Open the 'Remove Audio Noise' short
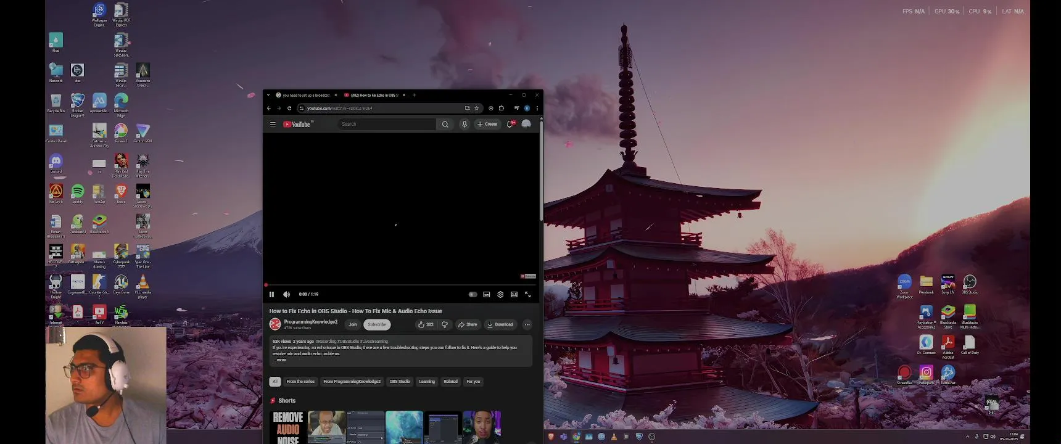1061x444 pixels. click(287, 427)
